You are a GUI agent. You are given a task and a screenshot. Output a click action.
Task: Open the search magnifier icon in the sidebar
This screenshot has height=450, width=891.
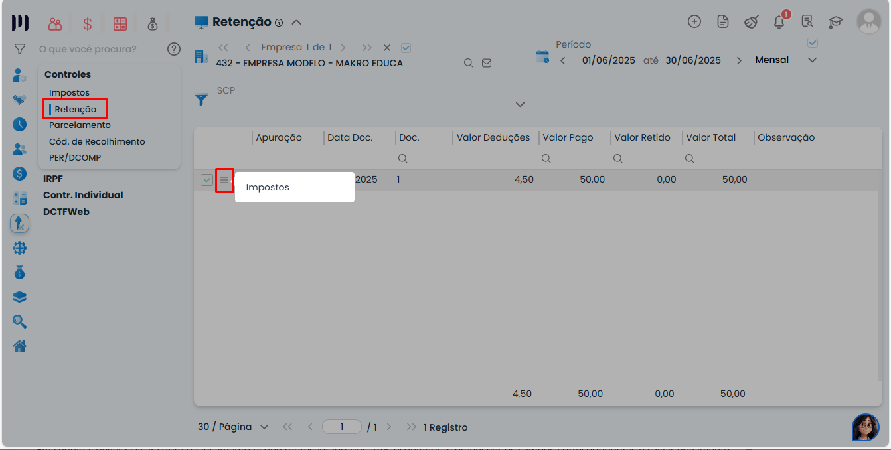(19, 321)
